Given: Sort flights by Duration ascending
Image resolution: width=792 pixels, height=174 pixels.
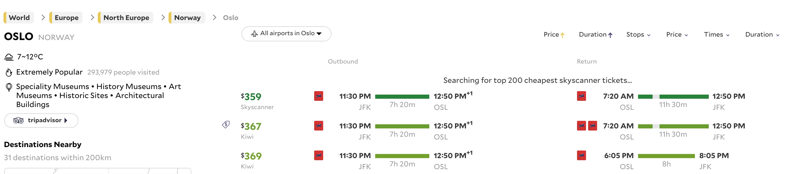Looking at the screenshot, I should 595,35.
